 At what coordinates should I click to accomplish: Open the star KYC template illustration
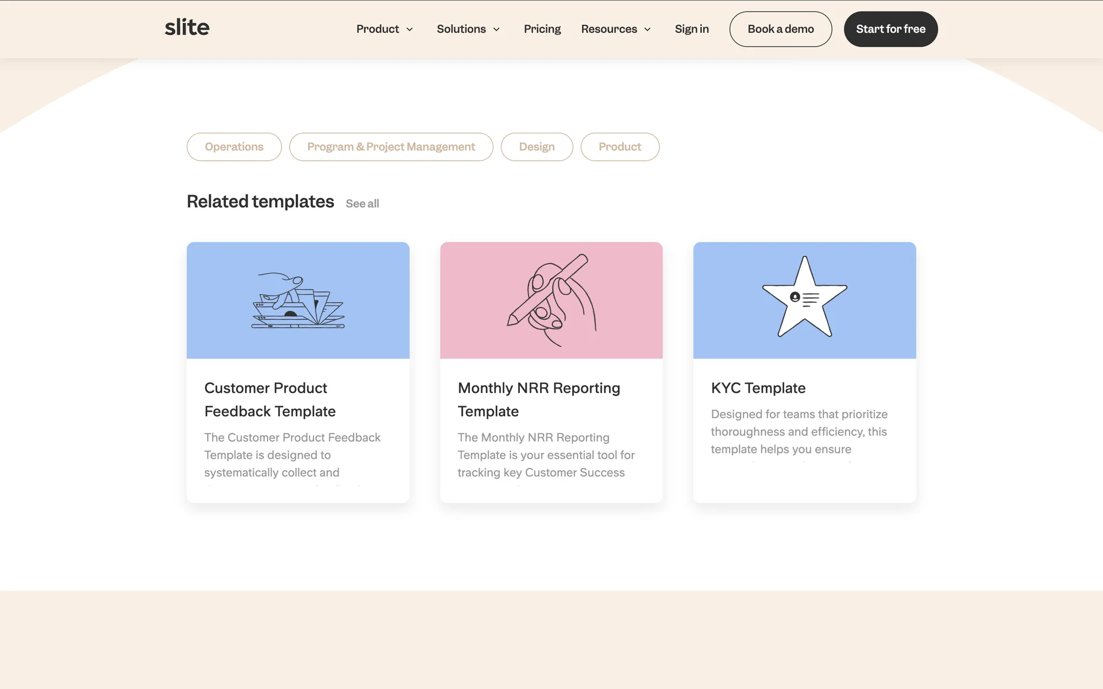click(804, 297)
